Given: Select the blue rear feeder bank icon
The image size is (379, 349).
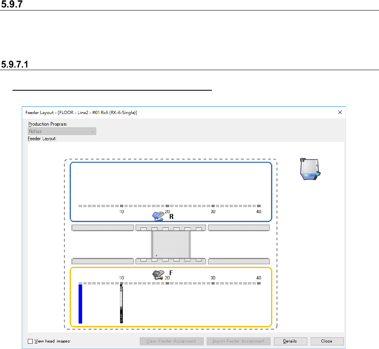Looking at the screenshot, I should (158, 216).
